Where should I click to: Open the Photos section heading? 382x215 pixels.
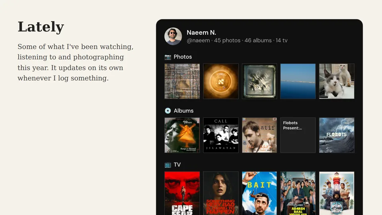(x=183, y=57)
